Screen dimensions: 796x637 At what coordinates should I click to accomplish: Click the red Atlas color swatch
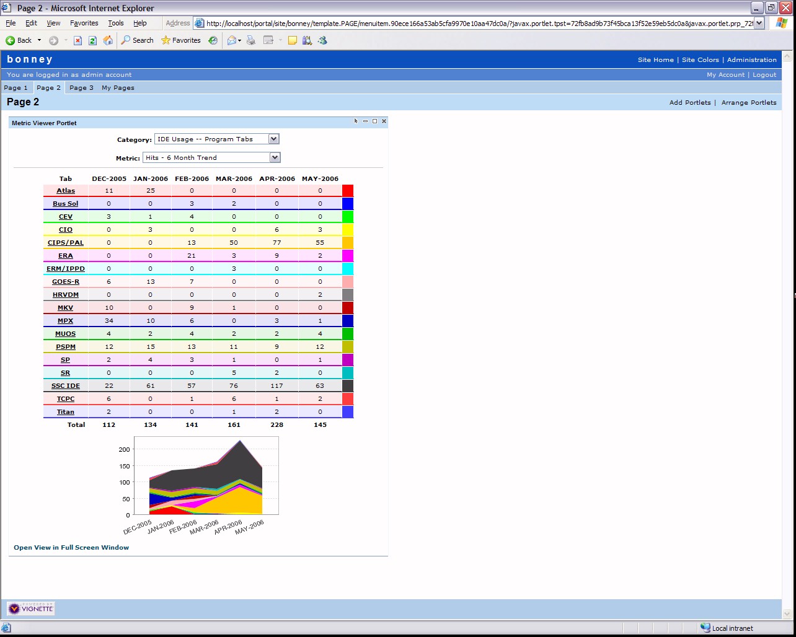click(x=348, y=191)
